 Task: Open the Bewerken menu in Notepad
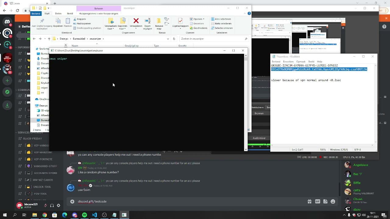[x=288, y=62]
